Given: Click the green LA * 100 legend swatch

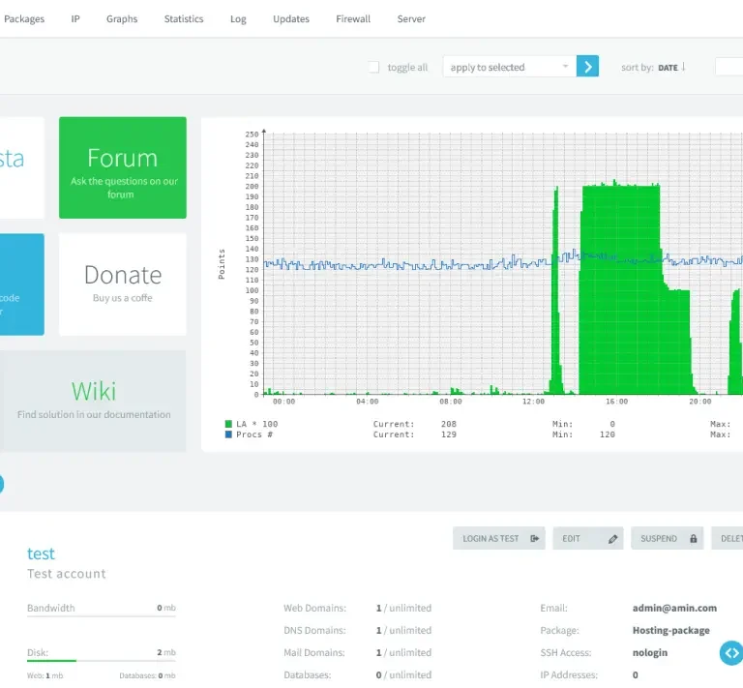Looking at the screenshot, I should tap(228, 424).
